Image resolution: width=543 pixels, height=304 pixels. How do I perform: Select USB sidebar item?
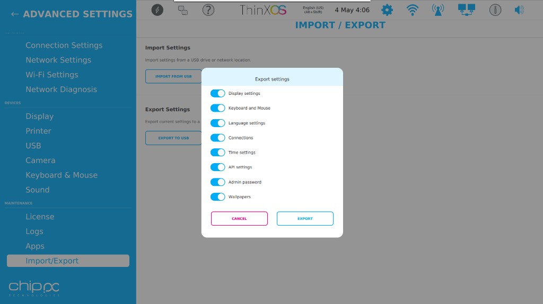(x=33, y=146)
